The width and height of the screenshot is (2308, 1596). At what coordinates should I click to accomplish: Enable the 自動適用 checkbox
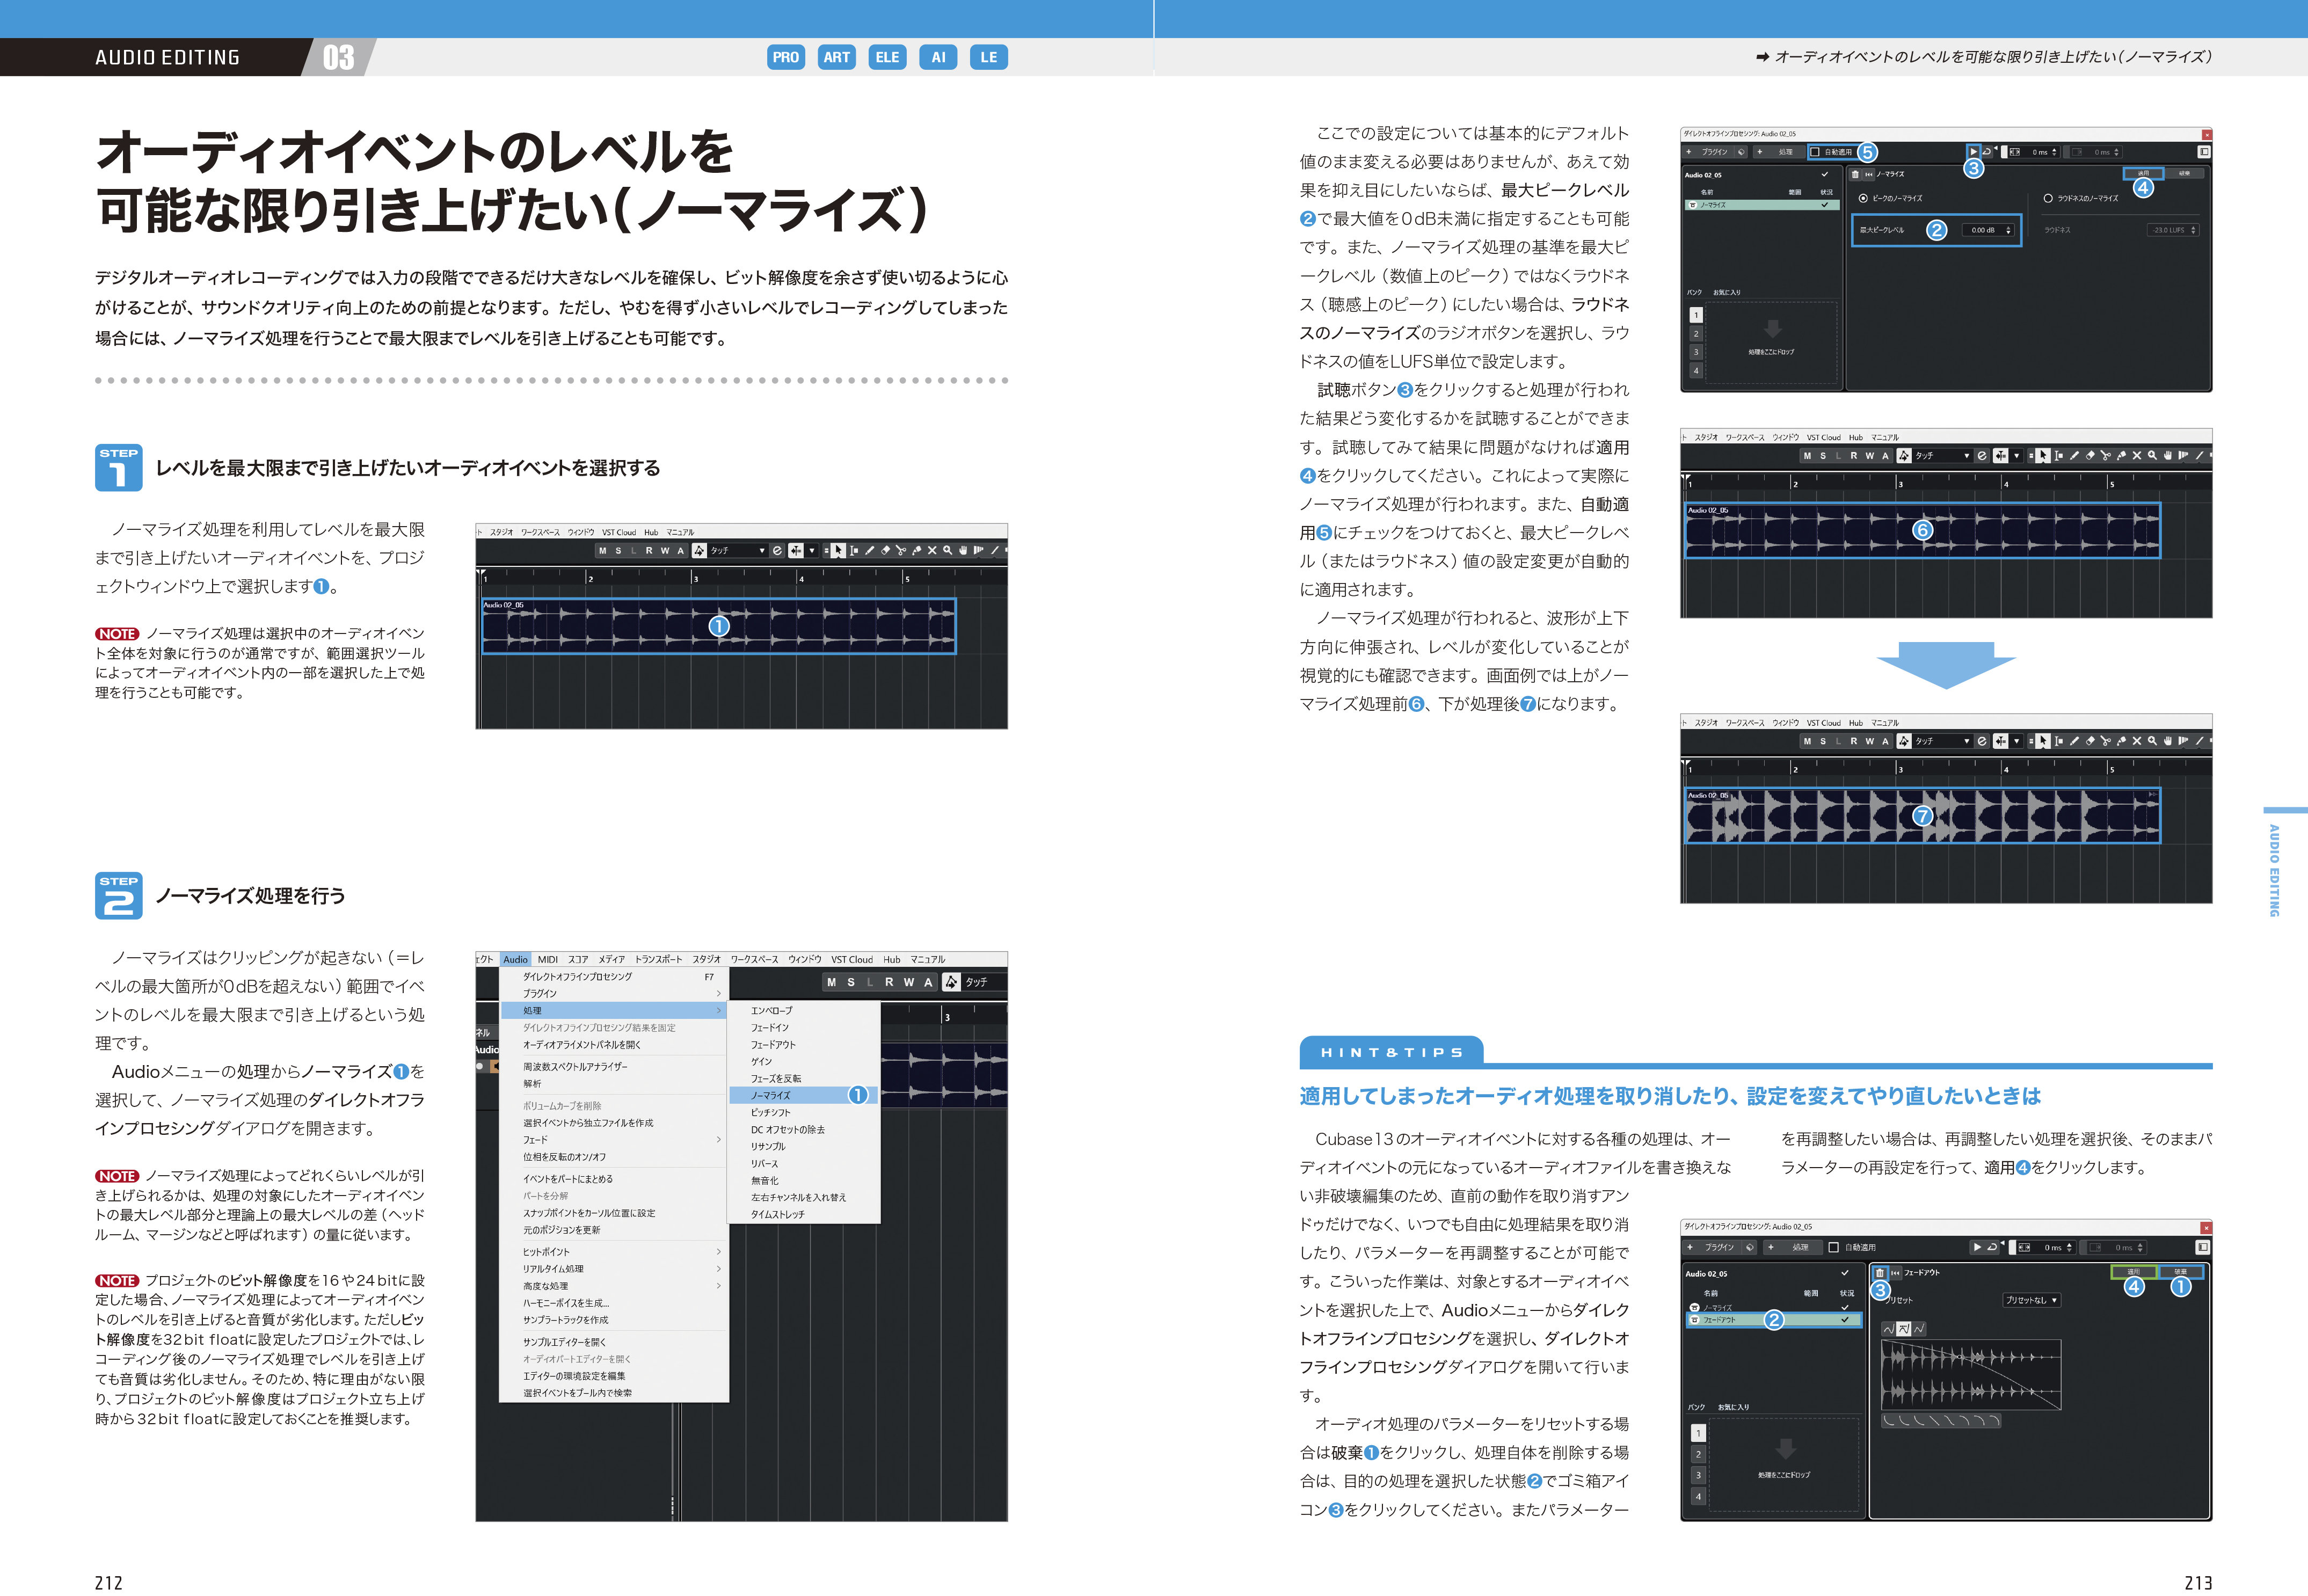1815,152
